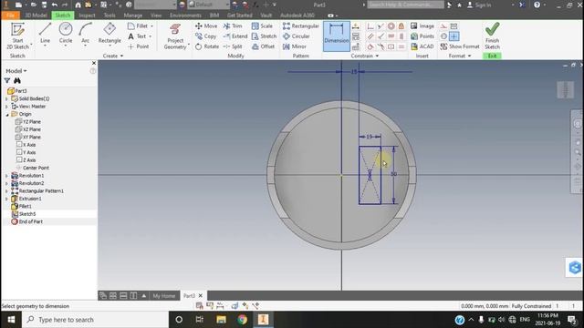Toggle Centerline format
The width and height of the screenshot is (584, 328).
tap(443, 36)
